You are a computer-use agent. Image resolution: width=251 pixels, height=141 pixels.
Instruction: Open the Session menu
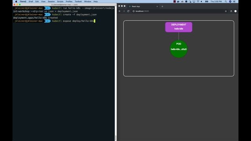pos(51,2)
